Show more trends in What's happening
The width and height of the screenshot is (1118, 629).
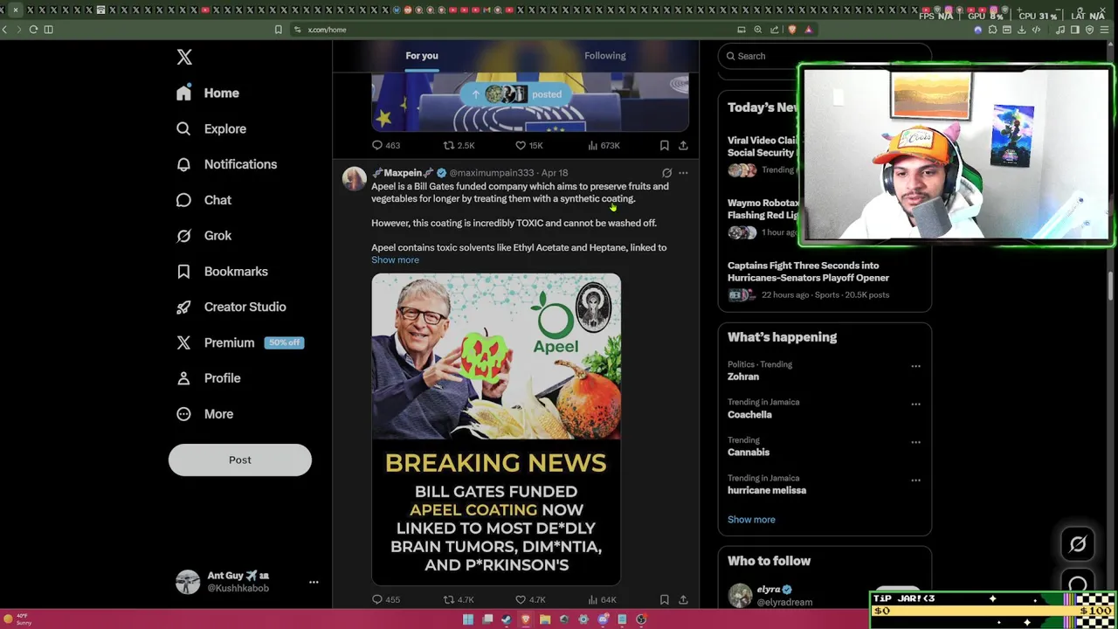pos(751,520)
